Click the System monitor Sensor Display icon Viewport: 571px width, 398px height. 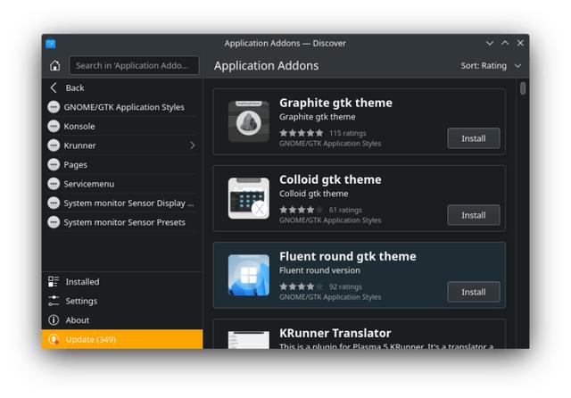coord(54,203)
